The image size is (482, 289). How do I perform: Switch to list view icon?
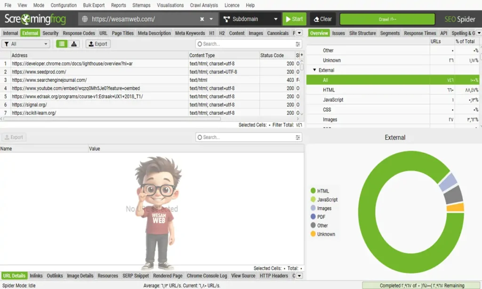coord(62,44)
